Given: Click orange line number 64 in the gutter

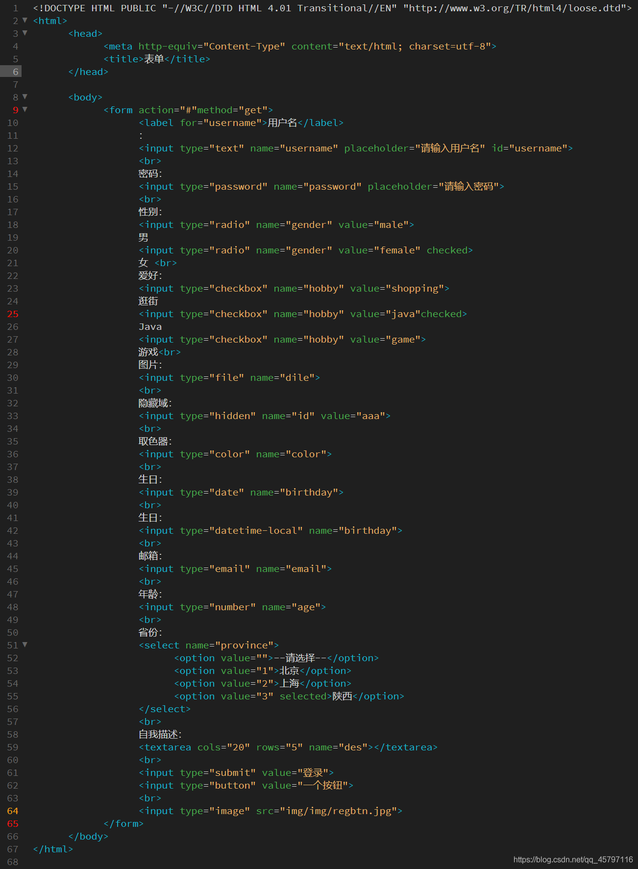Looking at the screenshot, I should 13,811.
